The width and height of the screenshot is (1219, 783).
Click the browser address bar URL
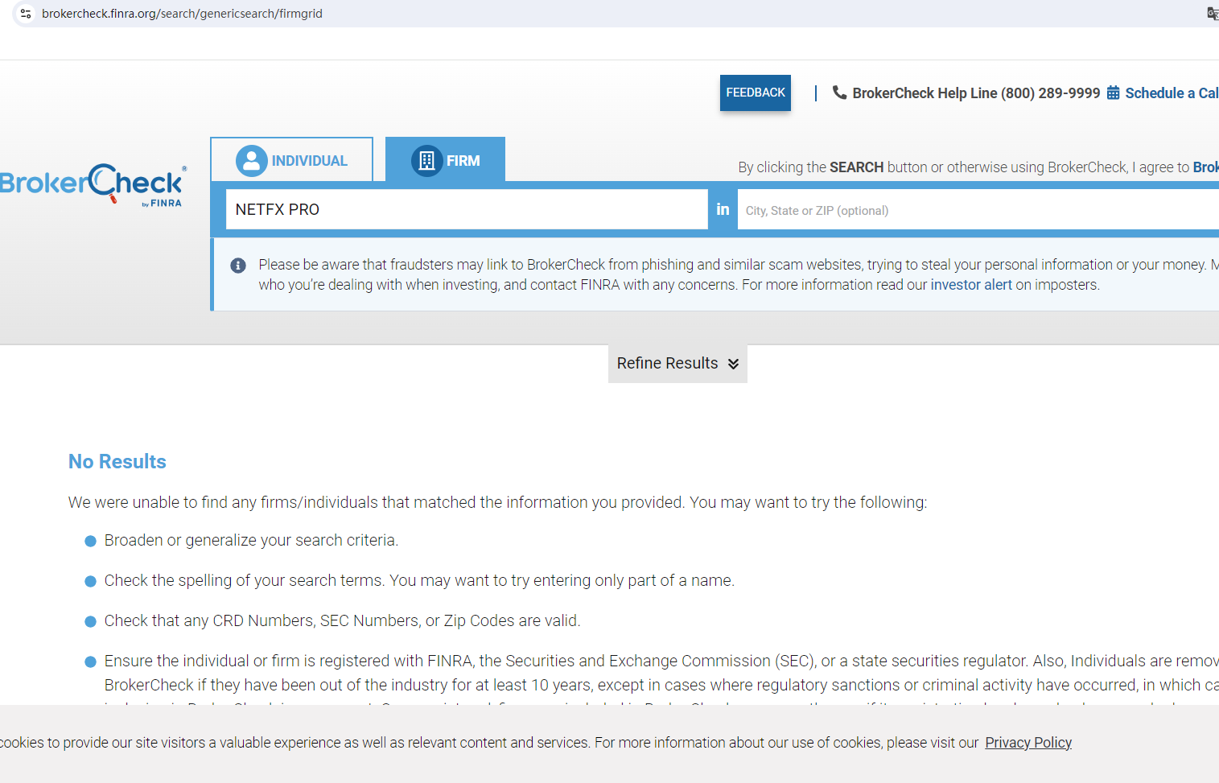coord(182,14)
